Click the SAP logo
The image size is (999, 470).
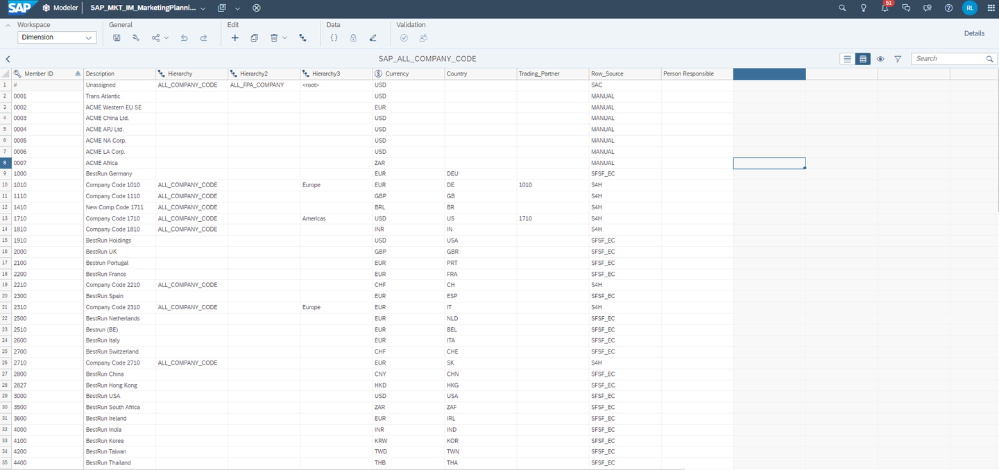(x=21, y=8)
